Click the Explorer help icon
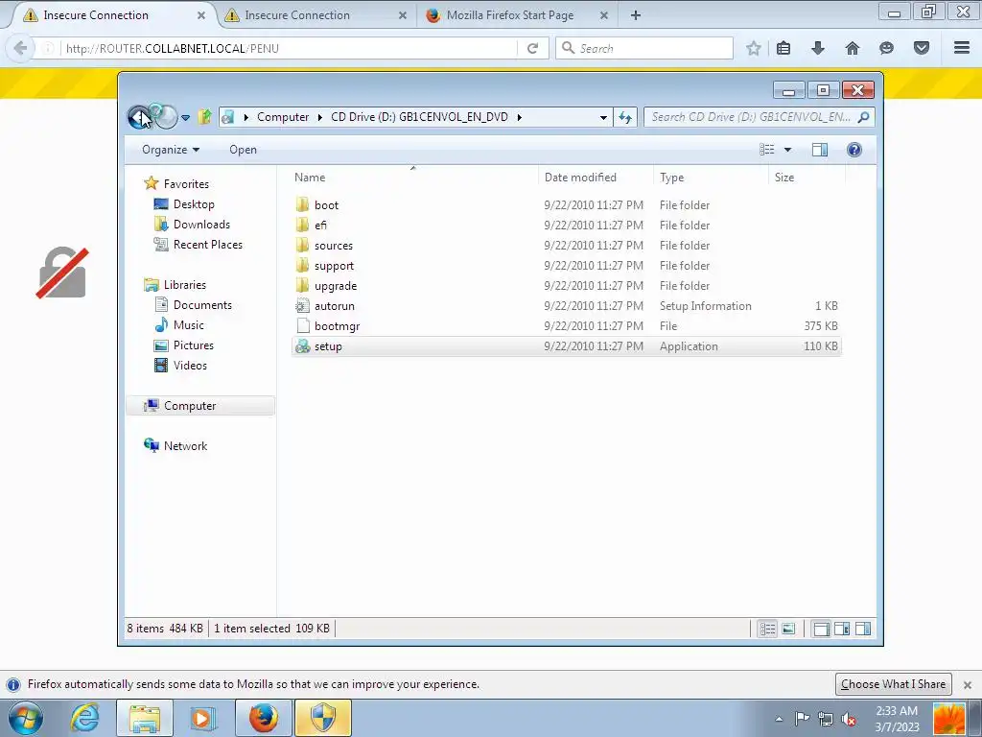The width and height of the screenshot is (982, 737). 854,149
